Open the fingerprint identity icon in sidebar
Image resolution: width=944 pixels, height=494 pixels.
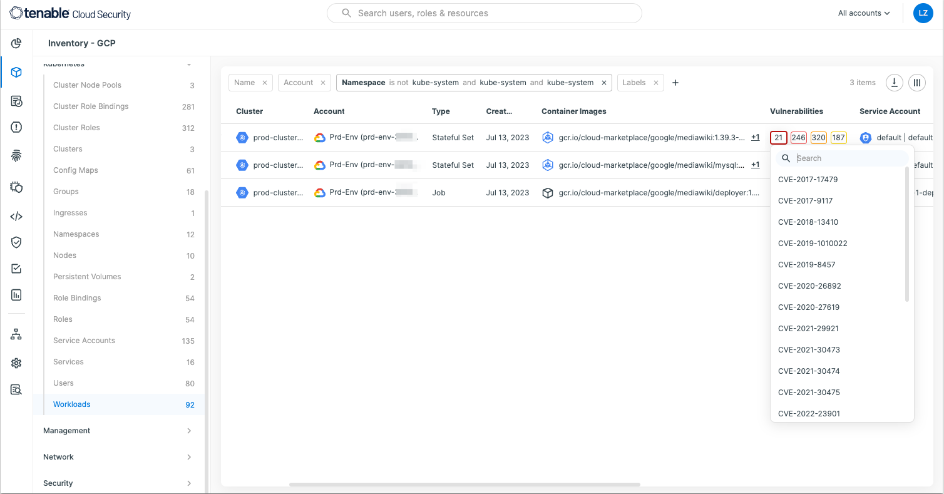point(16,157)
